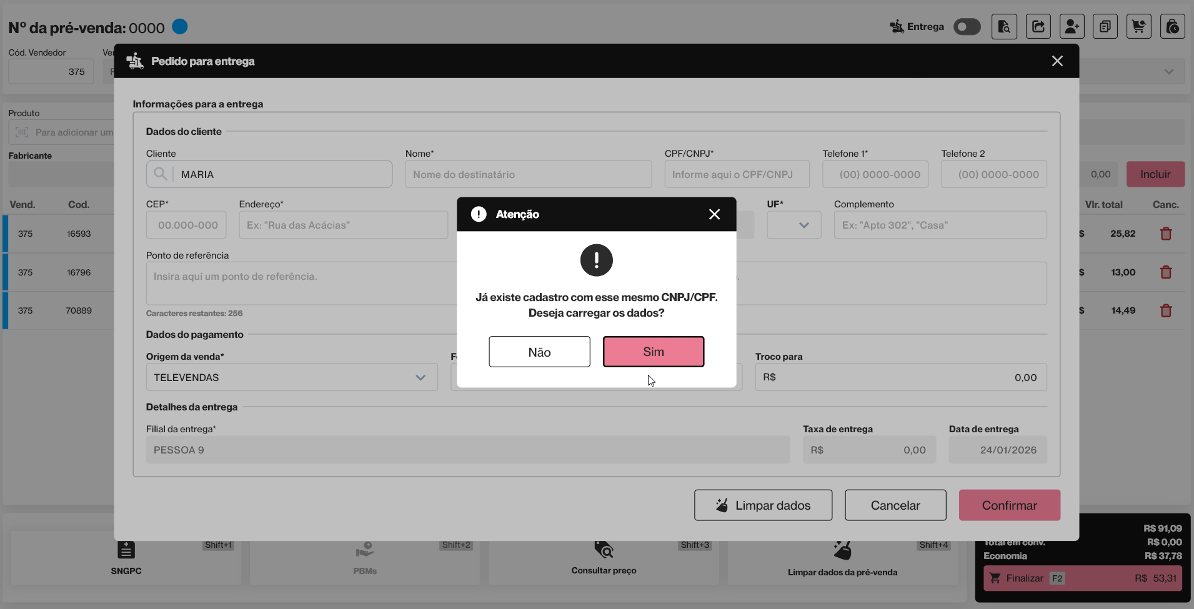Click the Canc. column header
The image size is (1194, 609).
pos(1166,204)
